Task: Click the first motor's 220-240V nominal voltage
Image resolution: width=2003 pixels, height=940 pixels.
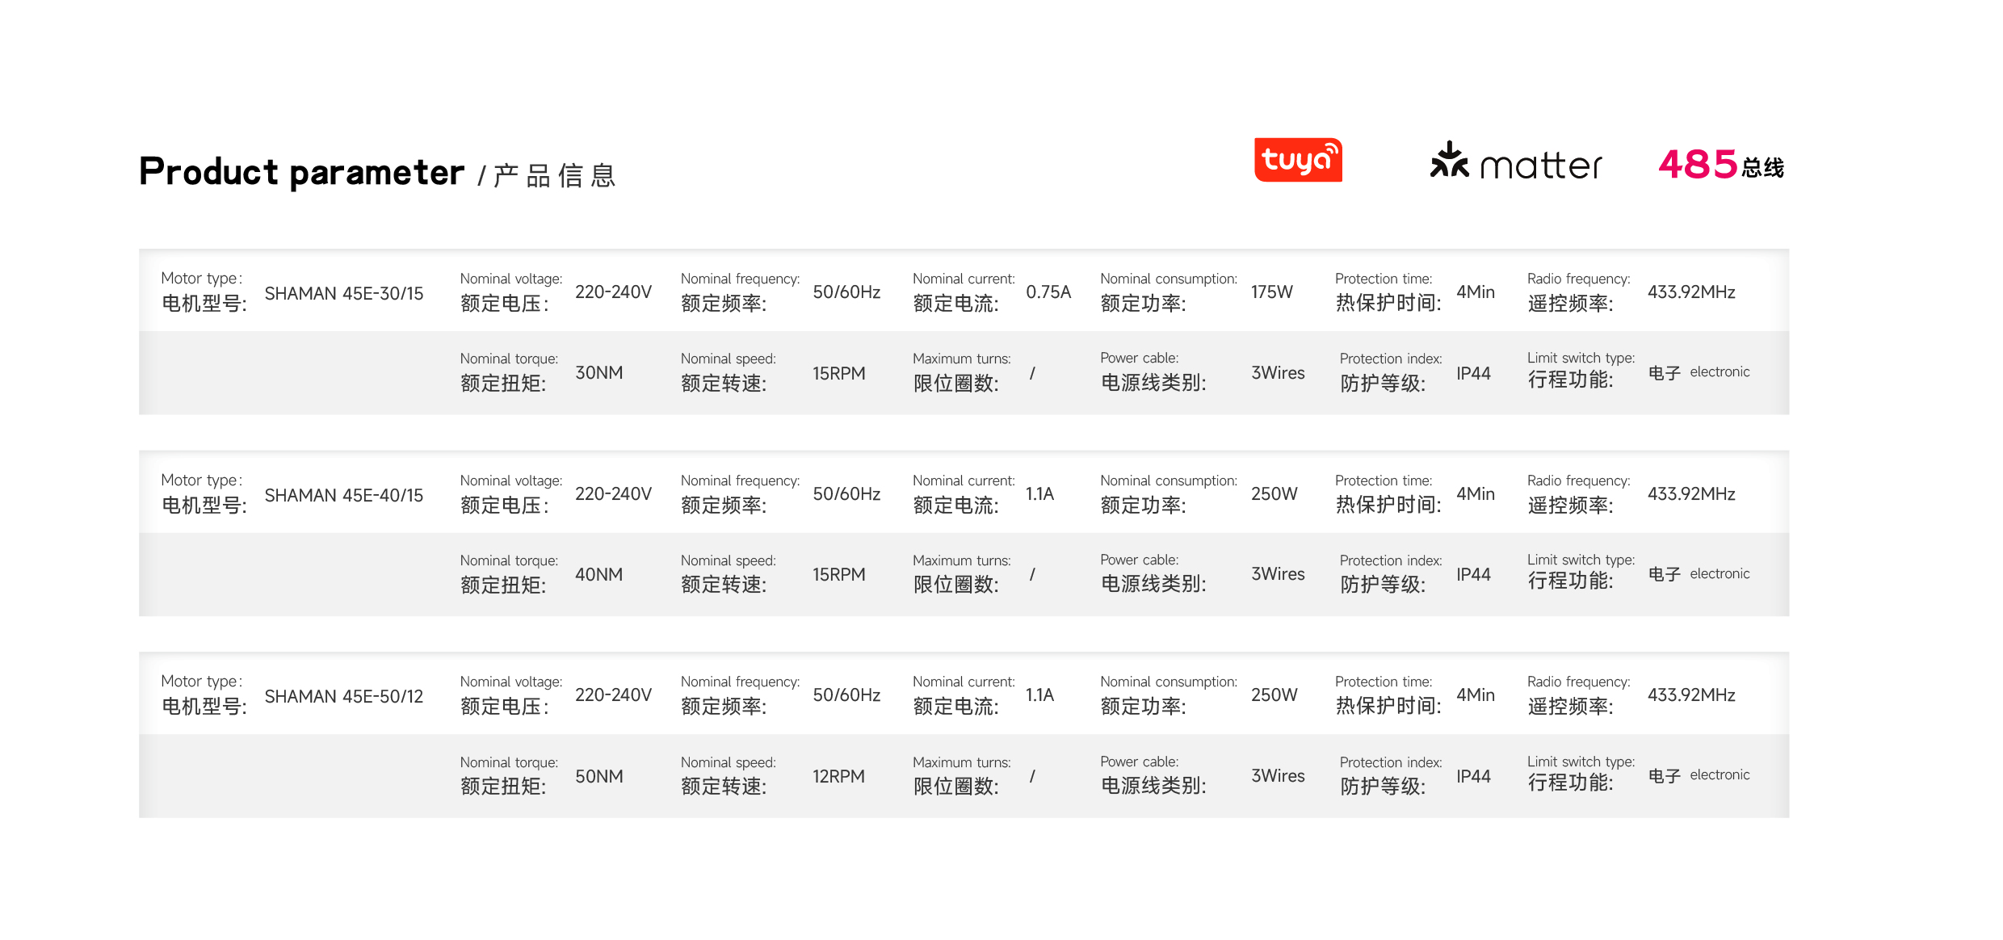Action: click(613, 292)
